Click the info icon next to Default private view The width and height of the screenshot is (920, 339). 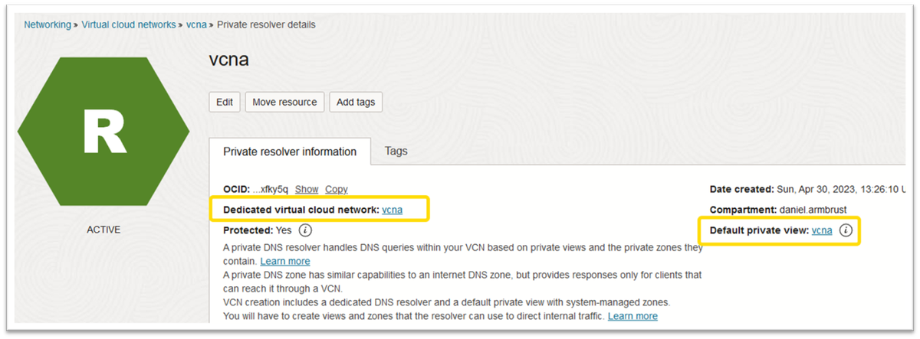click(846, 230)
